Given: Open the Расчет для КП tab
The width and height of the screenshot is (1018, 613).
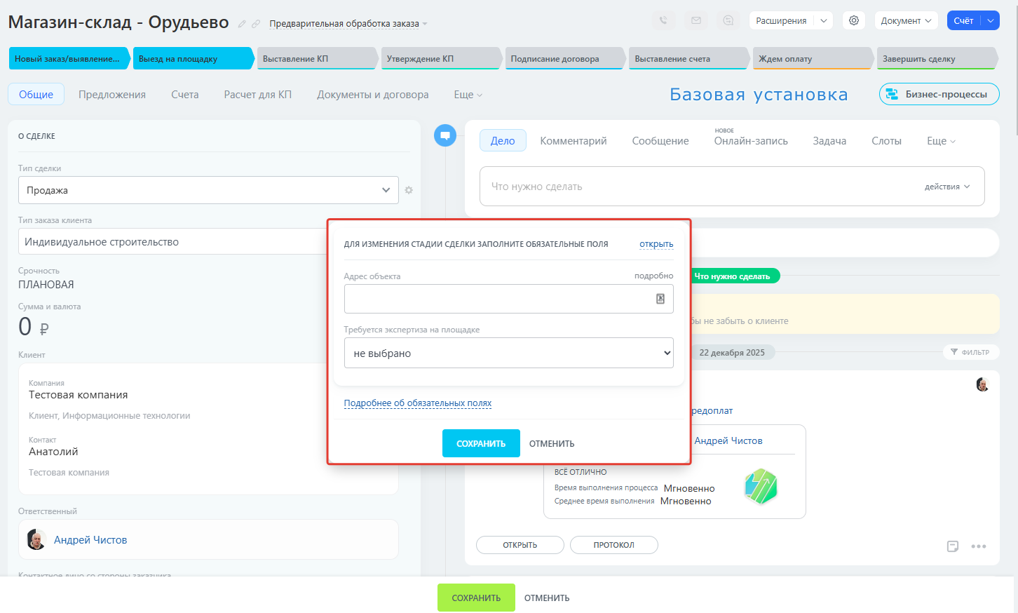Looking at the screenshot, I should [x=258, y=95].
